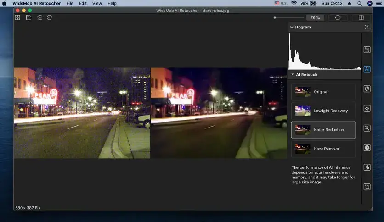Click the Siri icon in menu bar
Screen dimensions: 384x222
(x=370, y=3)
